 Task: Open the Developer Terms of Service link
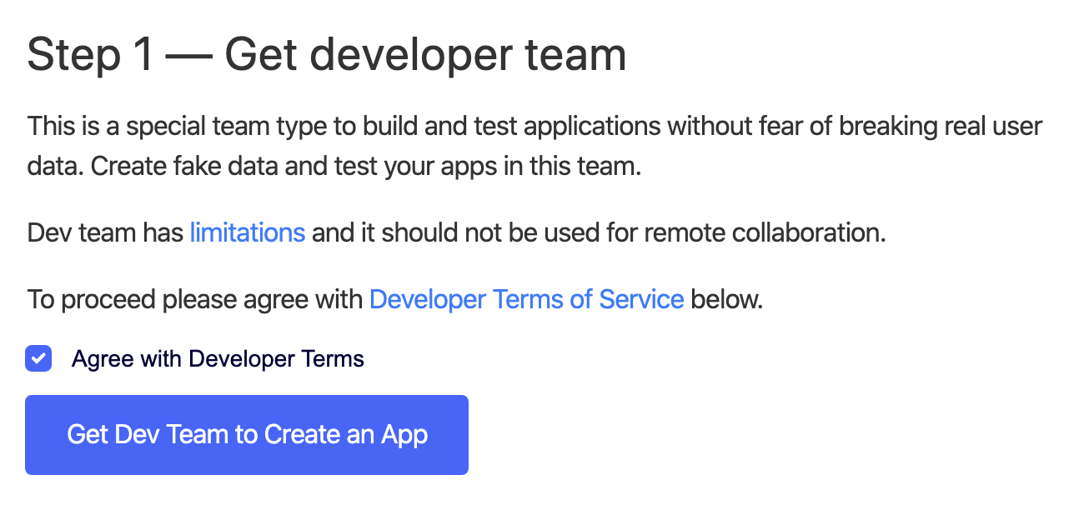tap(526, 299)
